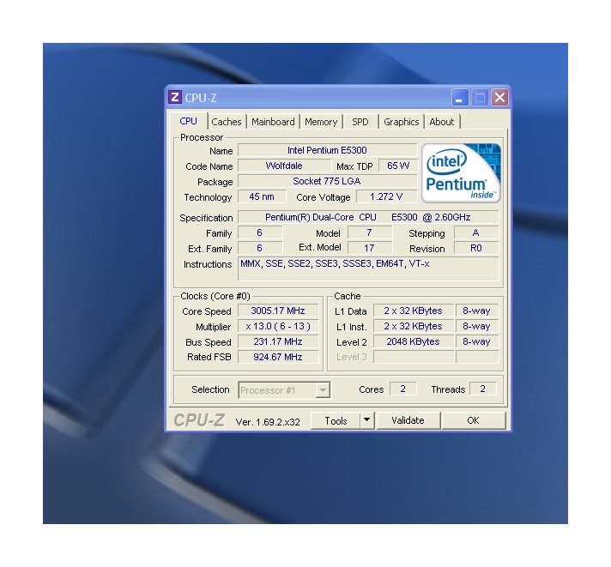611x567 pixels.
Task: Click the Ver. 1.69.2.x32 version text
Action: click(x=268, y=422)
